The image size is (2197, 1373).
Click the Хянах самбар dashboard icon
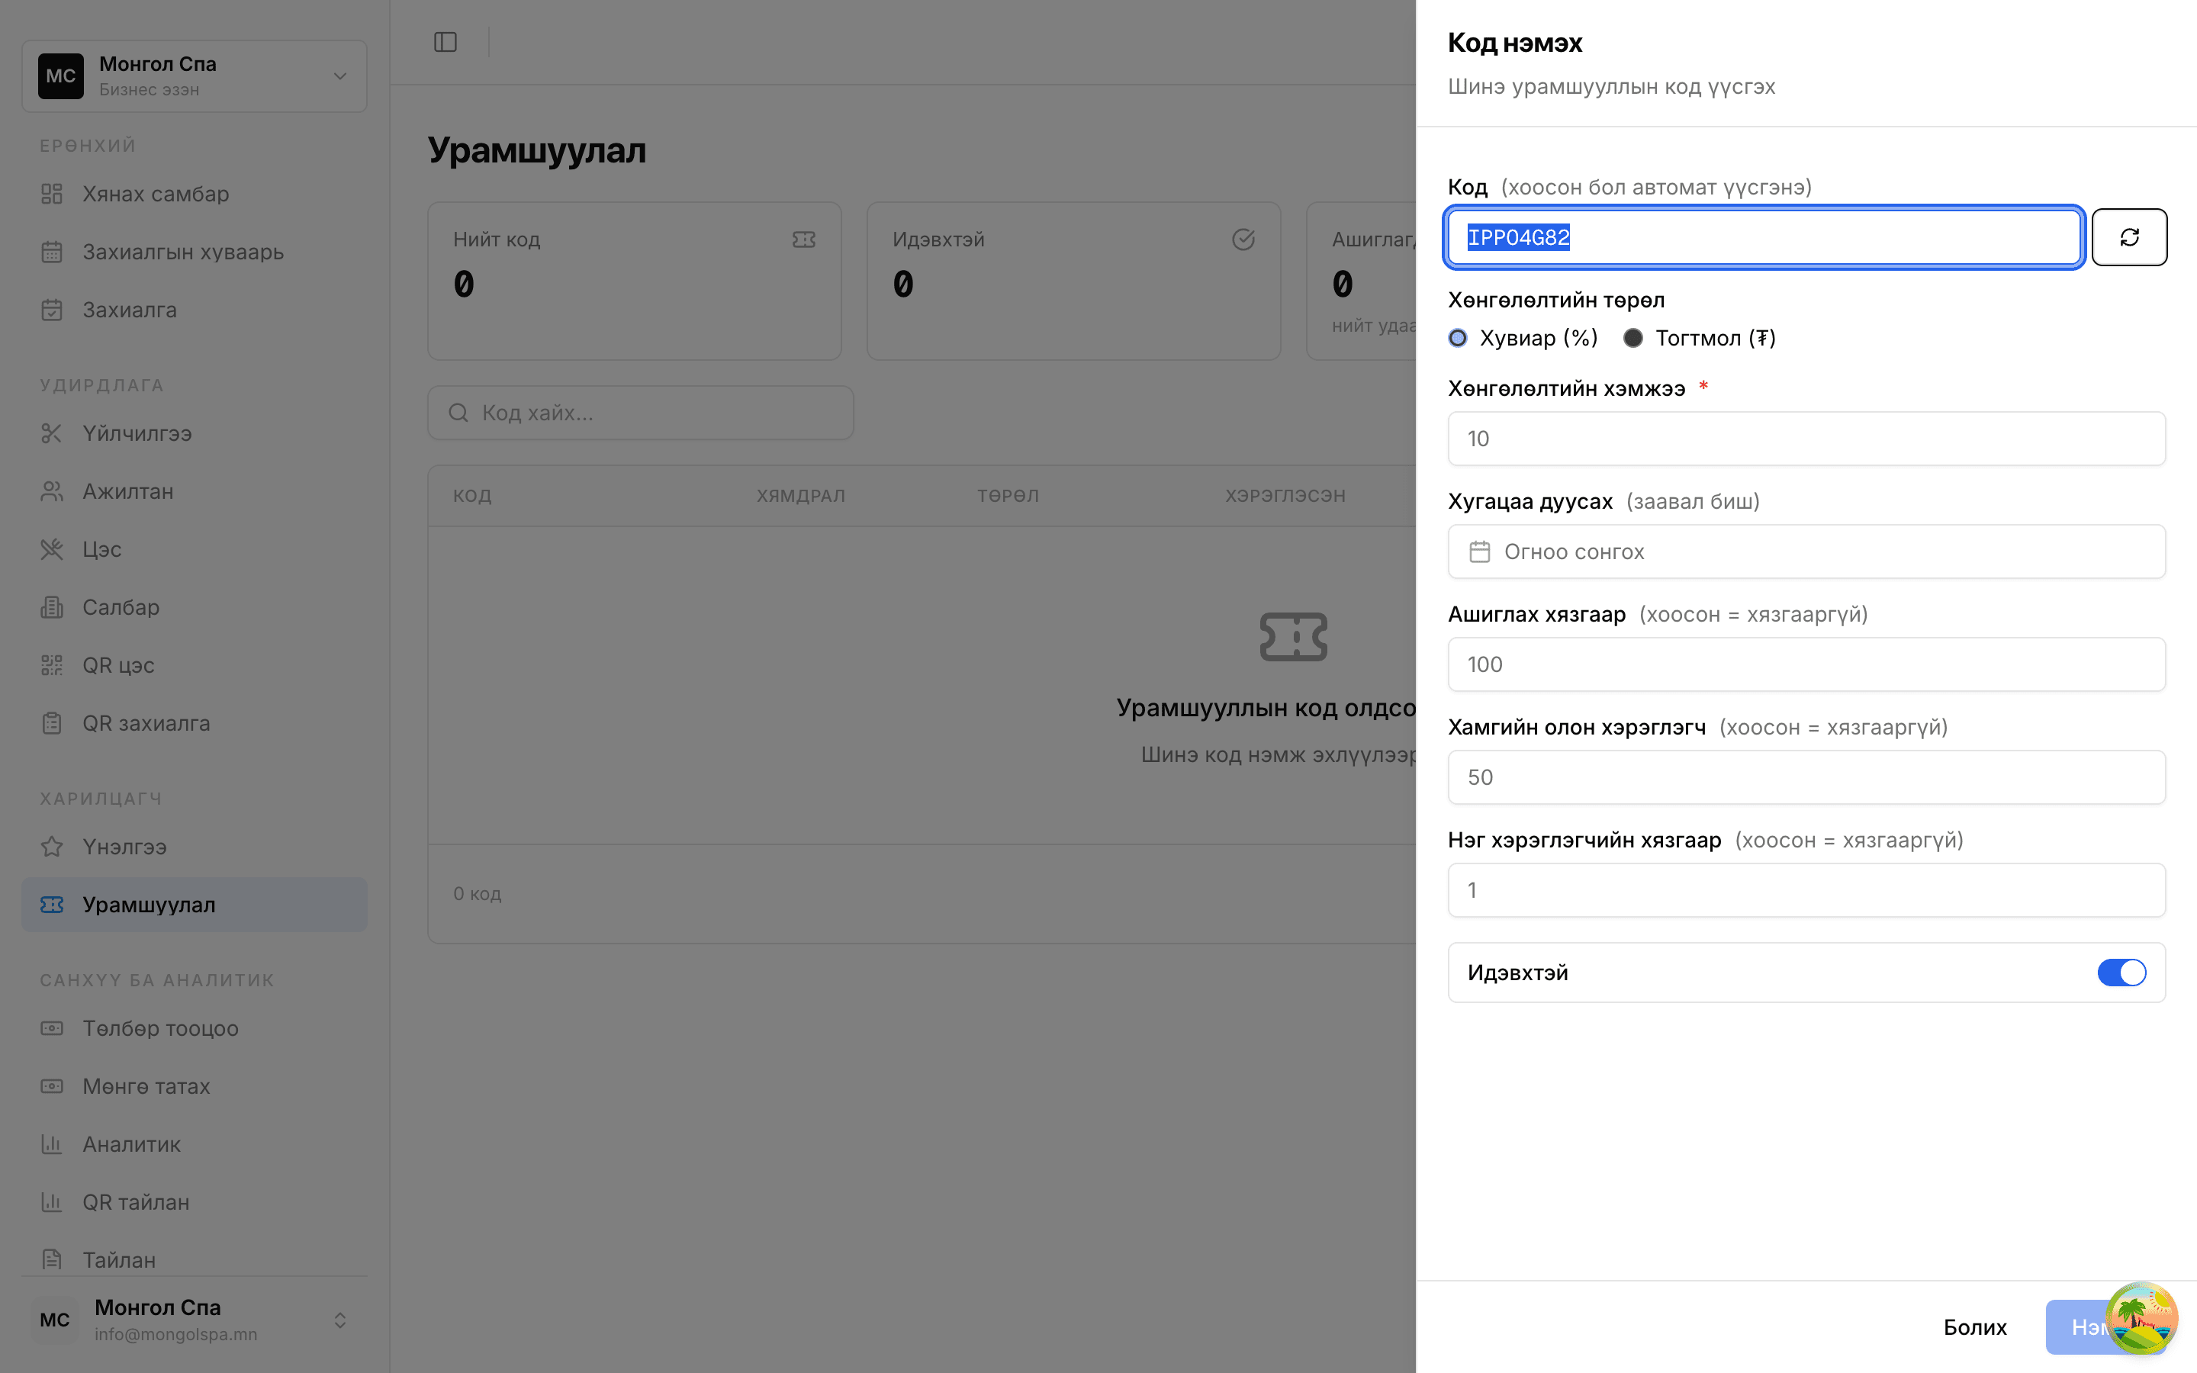52,194
